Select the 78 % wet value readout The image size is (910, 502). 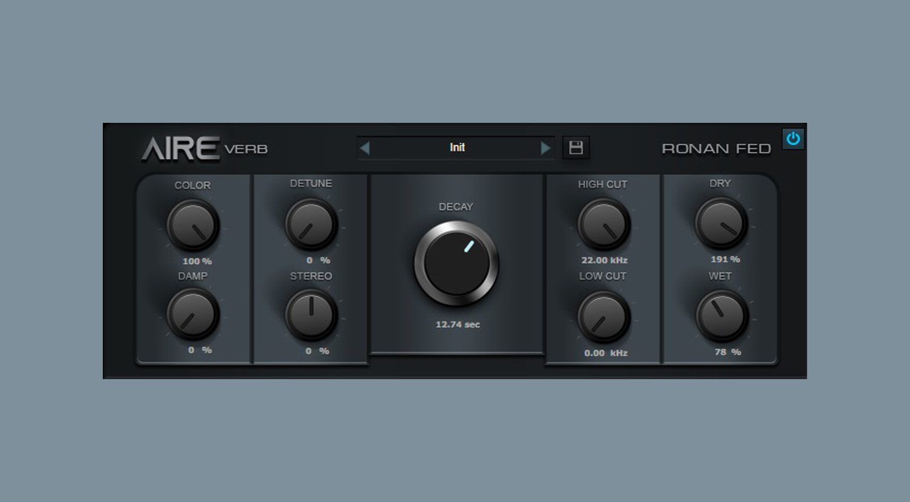[x=727, y=352]
